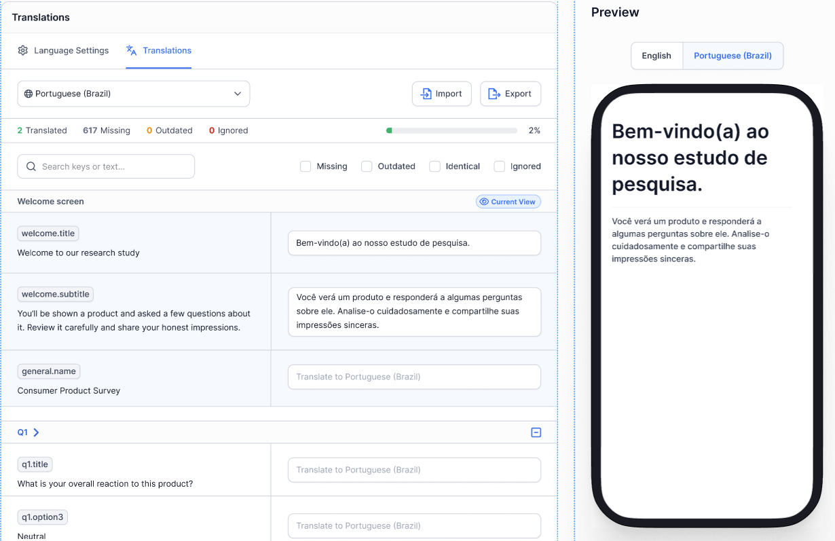835x541 pixels.
Task: Open the Language Settings tab
Action: 63,50
